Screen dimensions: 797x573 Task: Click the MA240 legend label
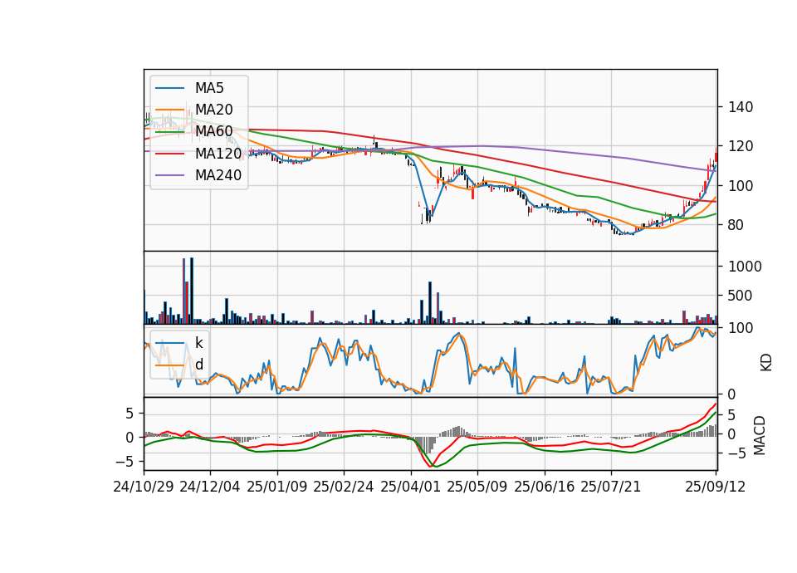click(x=218, y=175)
